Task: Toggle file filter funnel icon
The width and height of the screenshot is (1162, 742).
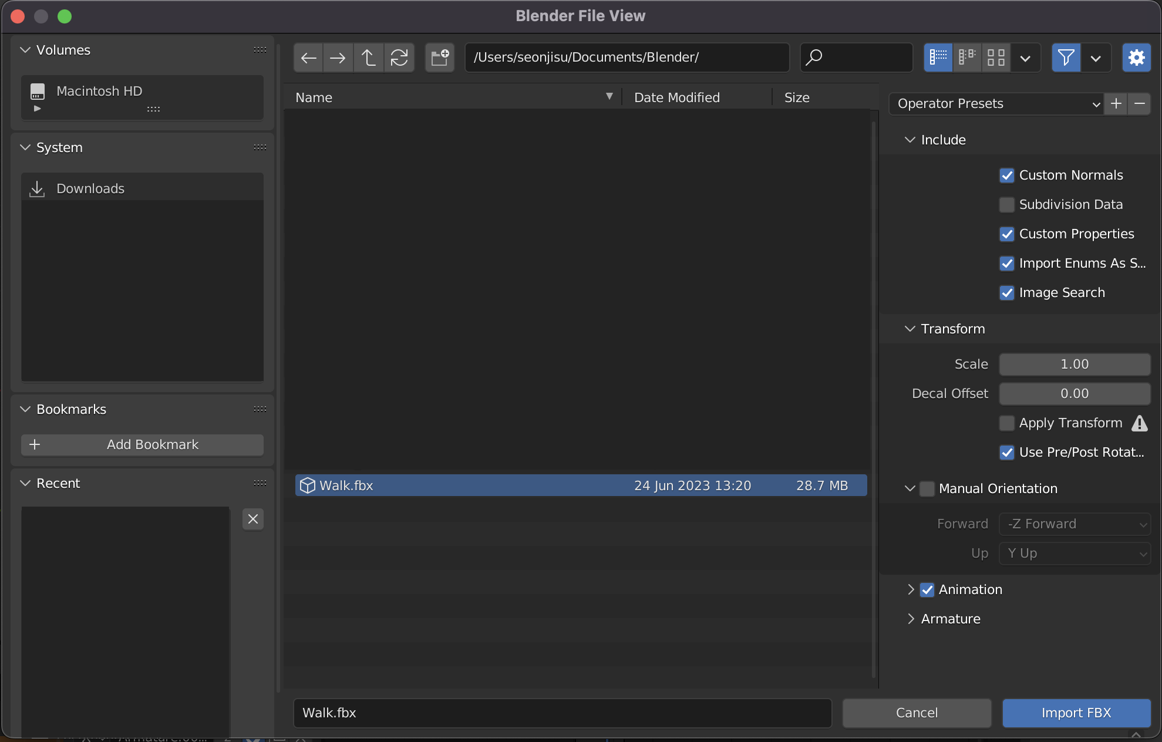Action: coord(1066,58)
